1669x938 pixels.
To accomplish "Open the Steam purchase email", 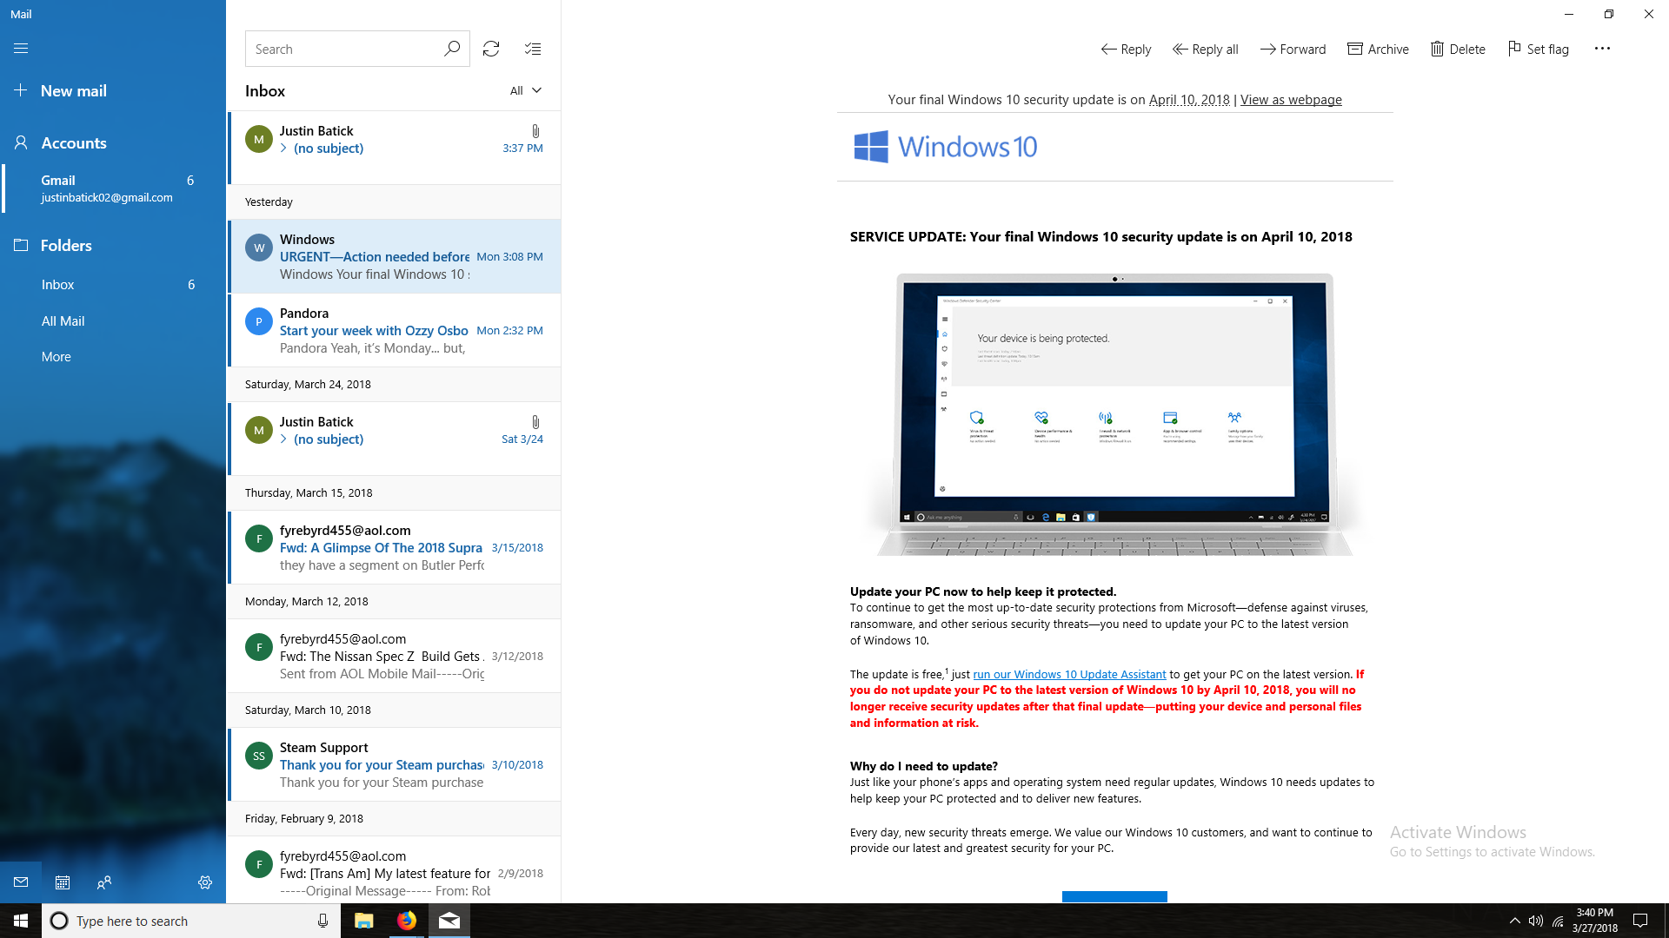I will [x=395, y=764].
